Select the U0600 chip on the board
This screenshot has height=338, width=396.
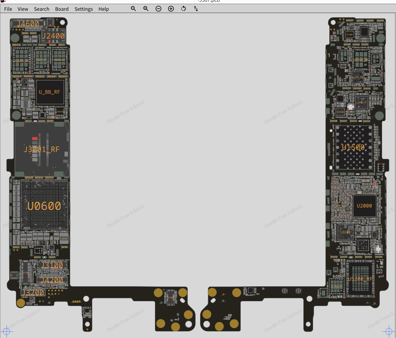[x=44, y=206]
